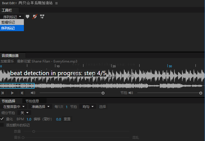Click the 重置 reset button
This screenshot has width=205, height=141.
pos(67,119)
